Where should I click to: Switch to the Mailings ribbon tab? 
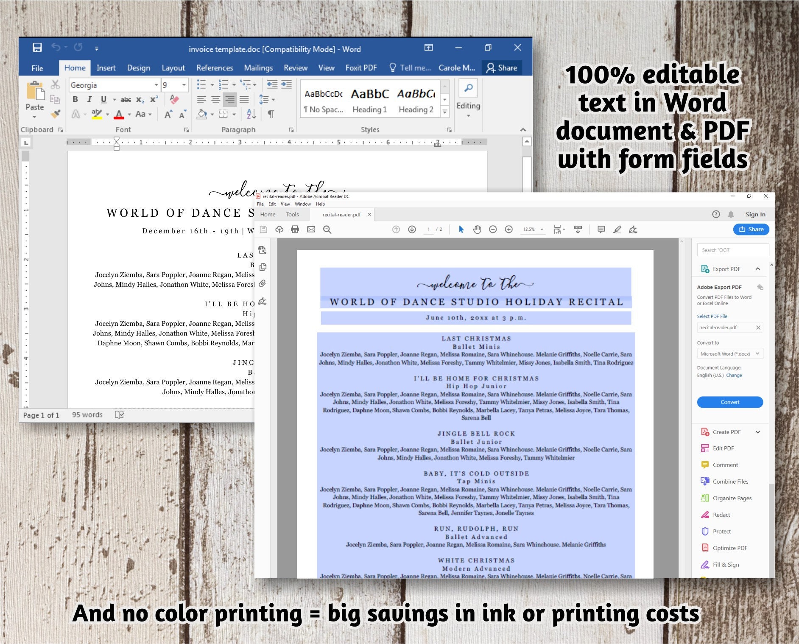tap(258, 68)
